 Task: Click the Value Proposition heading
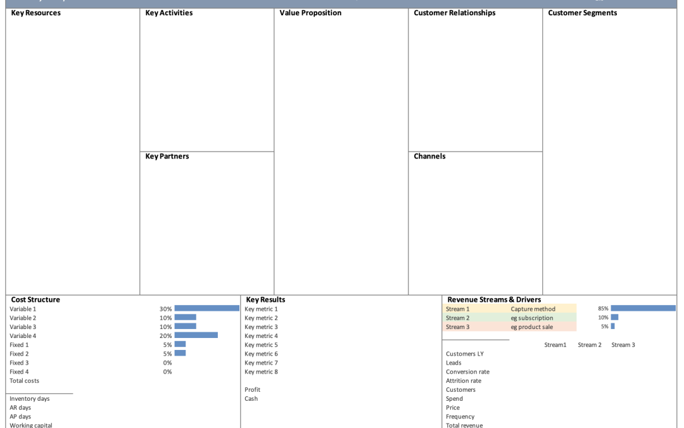coord(310,13)
